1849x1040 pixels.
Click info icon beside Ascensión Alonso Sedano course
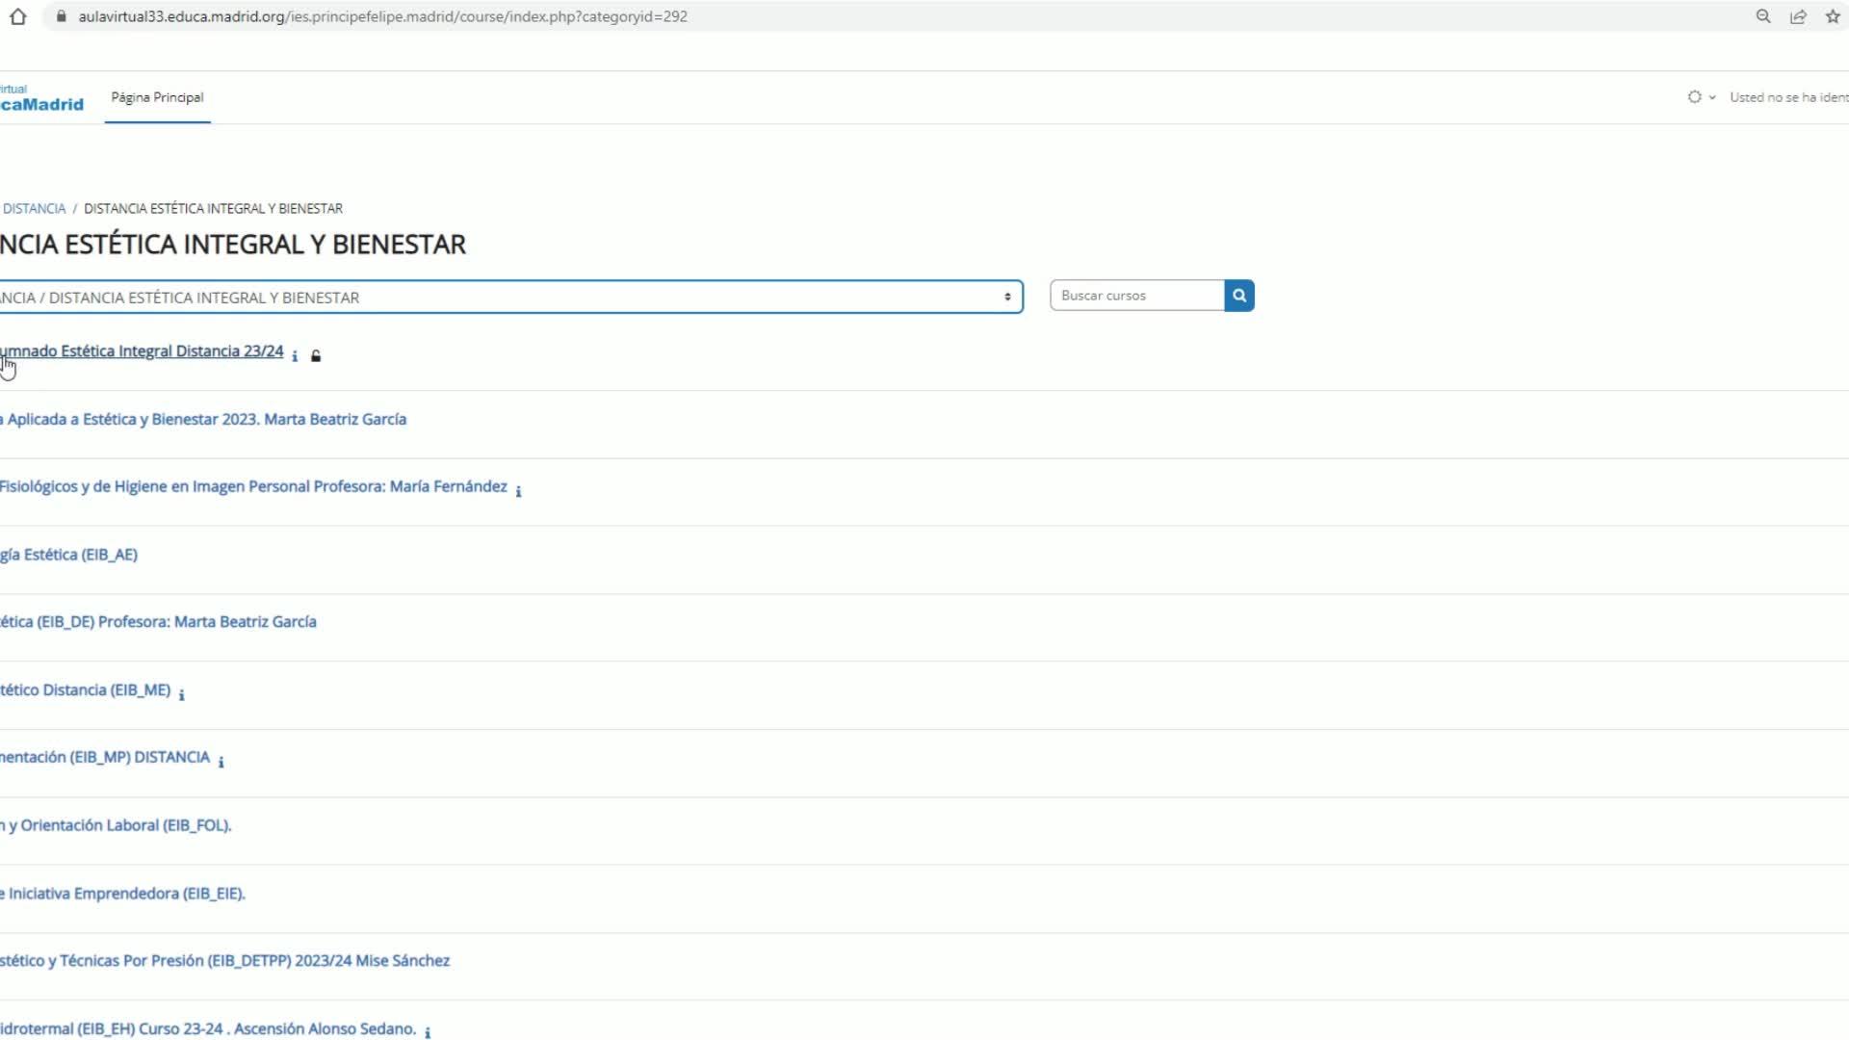pyautogui.click(x=428, y=1033)
